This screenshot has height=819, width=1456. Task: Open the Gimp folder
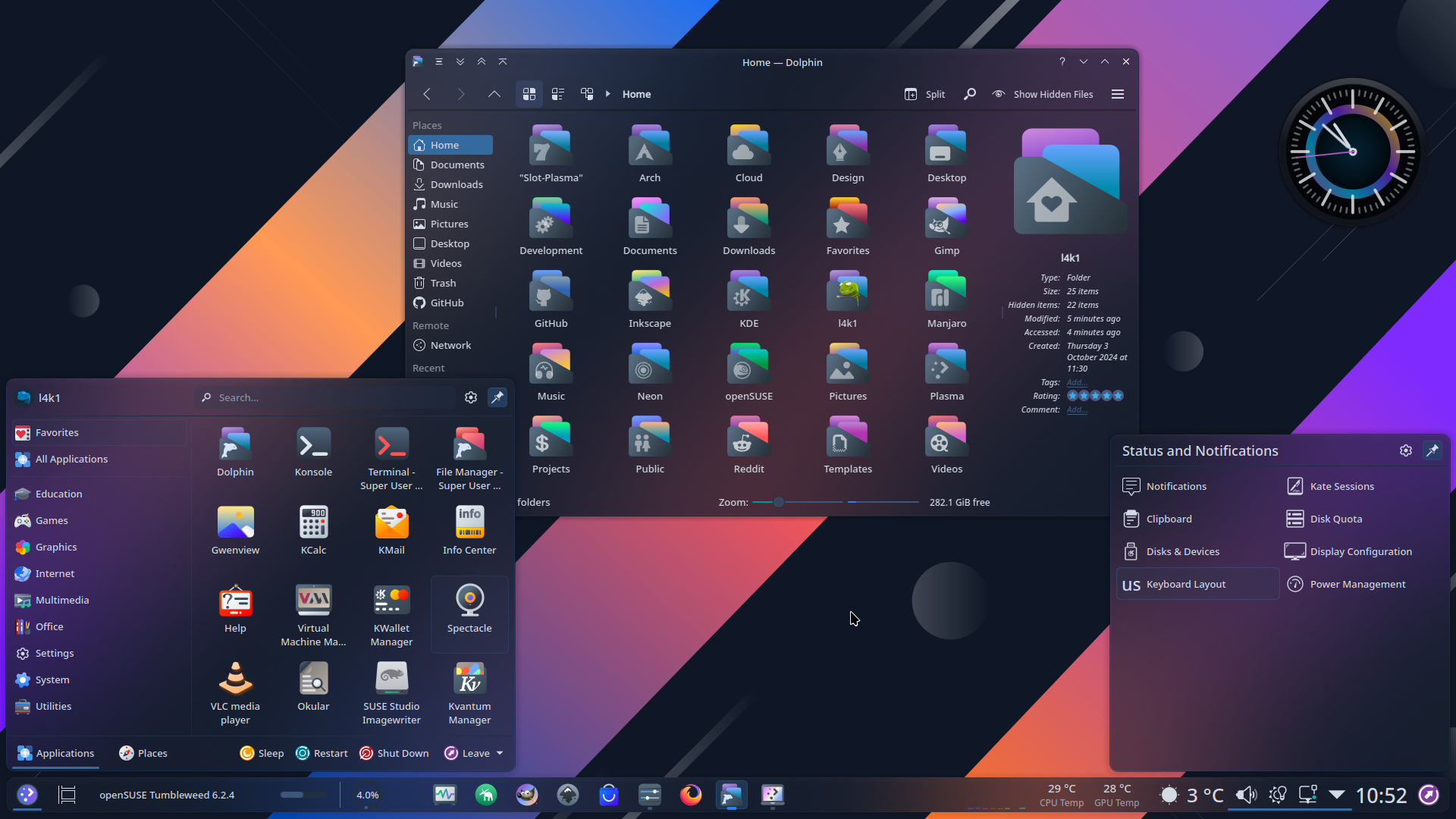(946, 227)
